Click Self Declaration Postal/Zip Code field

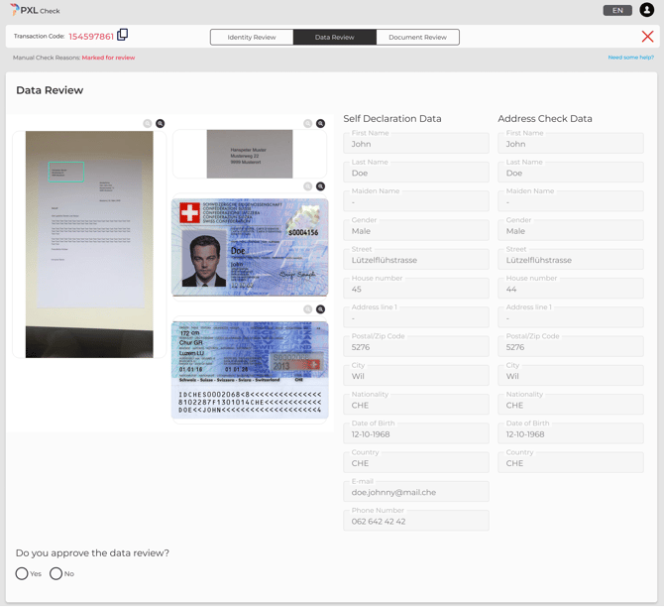tap(416, 346)
